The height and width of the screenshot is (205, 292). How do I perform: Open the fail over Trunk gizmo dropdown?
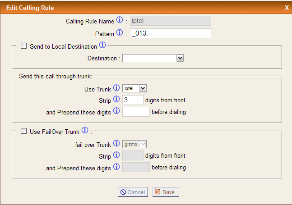point(134,144)
